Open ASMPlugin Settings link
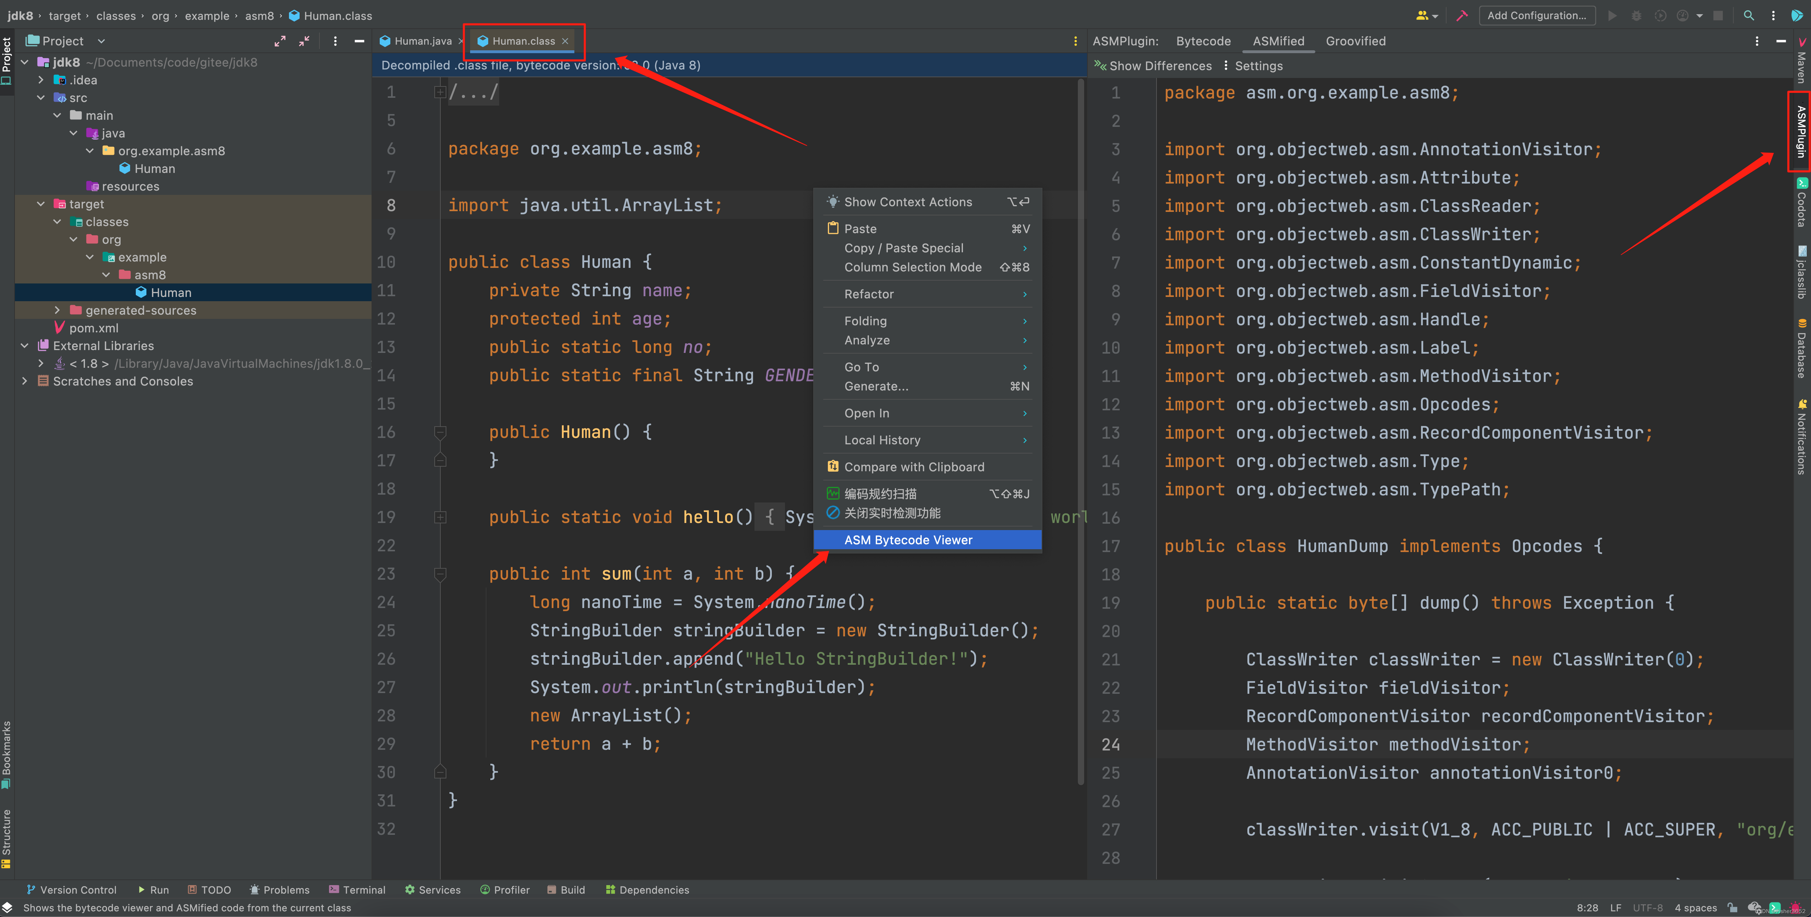 point(1258,65)
